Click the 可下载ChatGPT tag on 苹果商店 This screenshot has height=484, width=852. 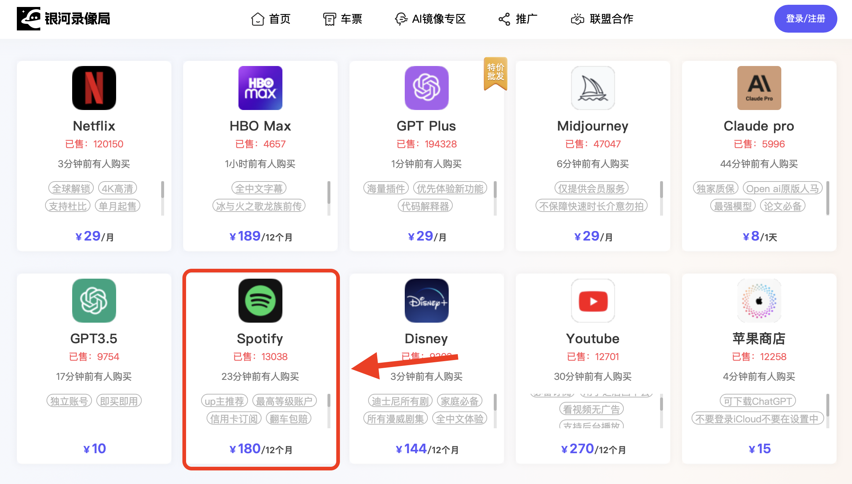(757, 401)
